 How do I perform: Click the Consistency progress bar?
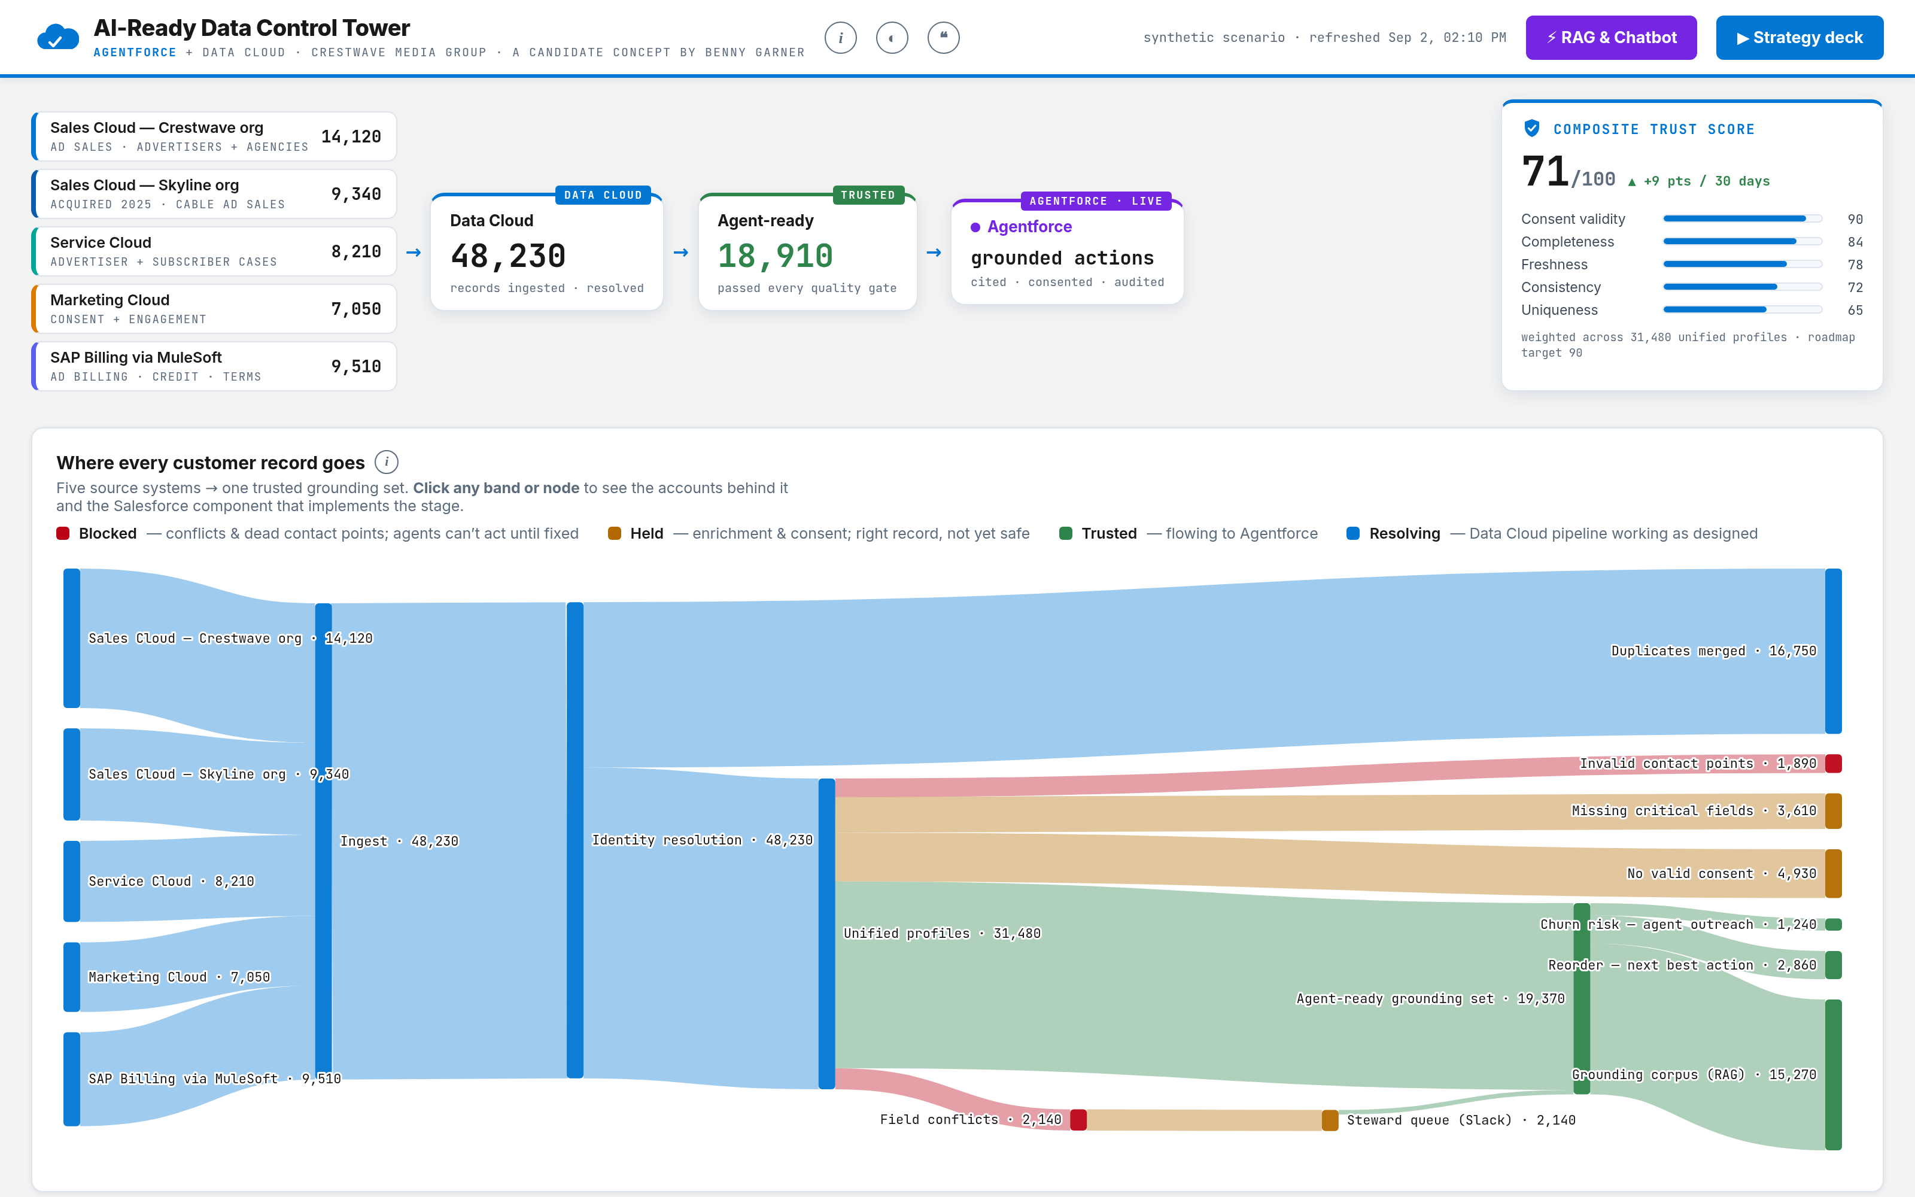pyautogui.click(x=1743, y=287)
